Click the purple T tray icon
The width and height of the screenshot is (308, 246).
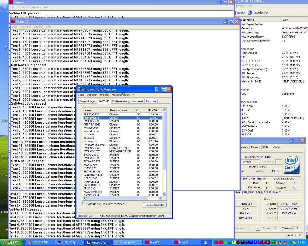click(260, 242)
